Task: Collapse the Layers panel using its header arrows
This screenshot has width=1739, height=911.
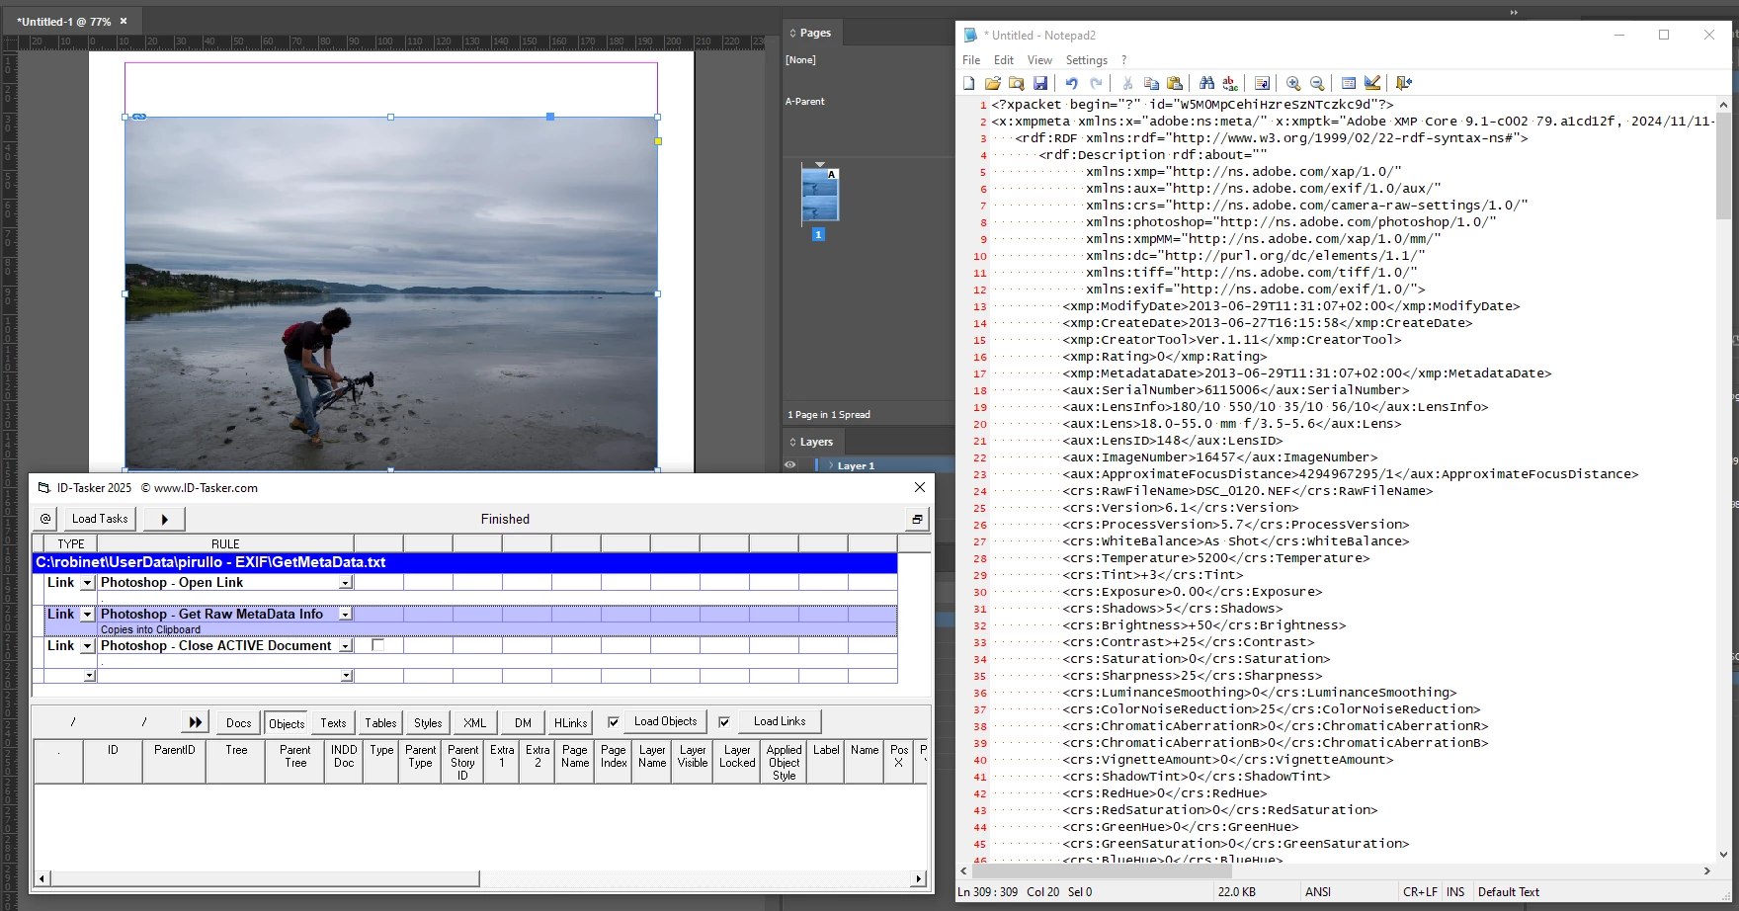Action: pos(792,442)
